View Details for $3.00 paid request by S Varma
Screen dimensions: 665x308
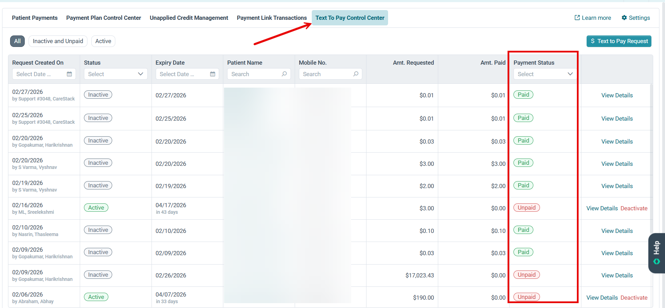tap(617, 164)
